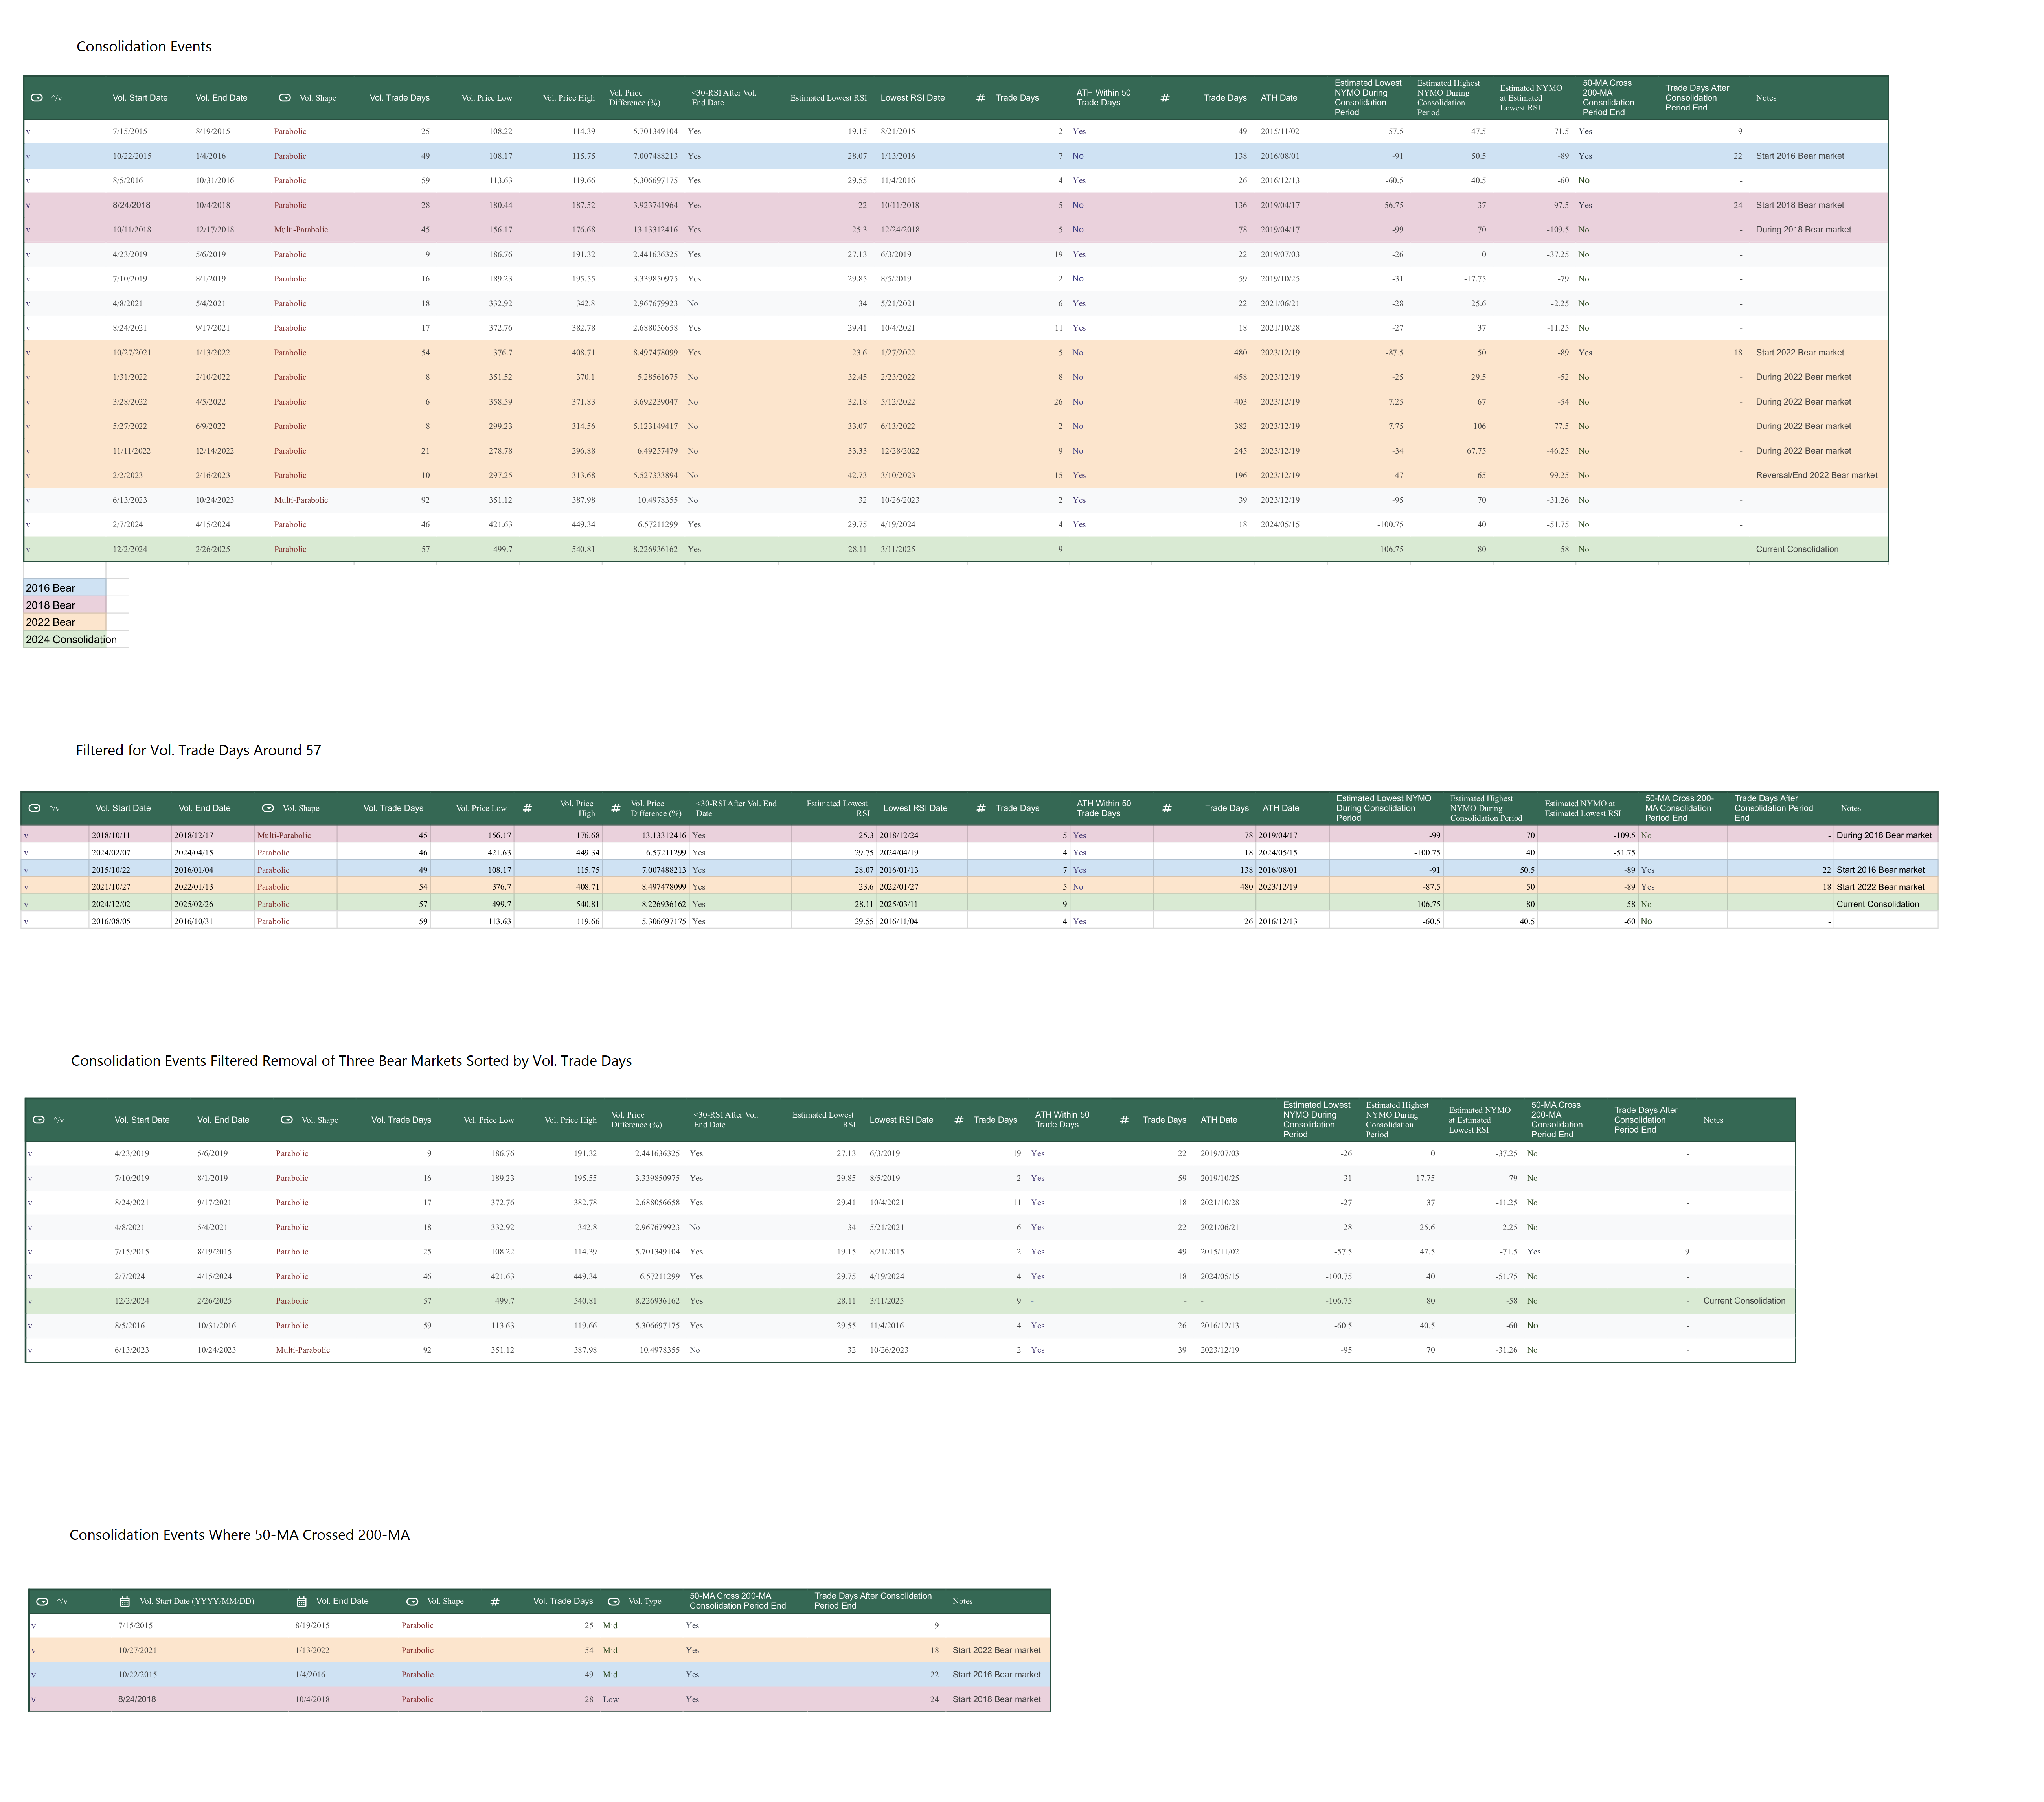This screenshot has width=2044, height=1802.
Task: Open the Vol. Type dropdown icon in bottom table
Action: coord(614,1601)
